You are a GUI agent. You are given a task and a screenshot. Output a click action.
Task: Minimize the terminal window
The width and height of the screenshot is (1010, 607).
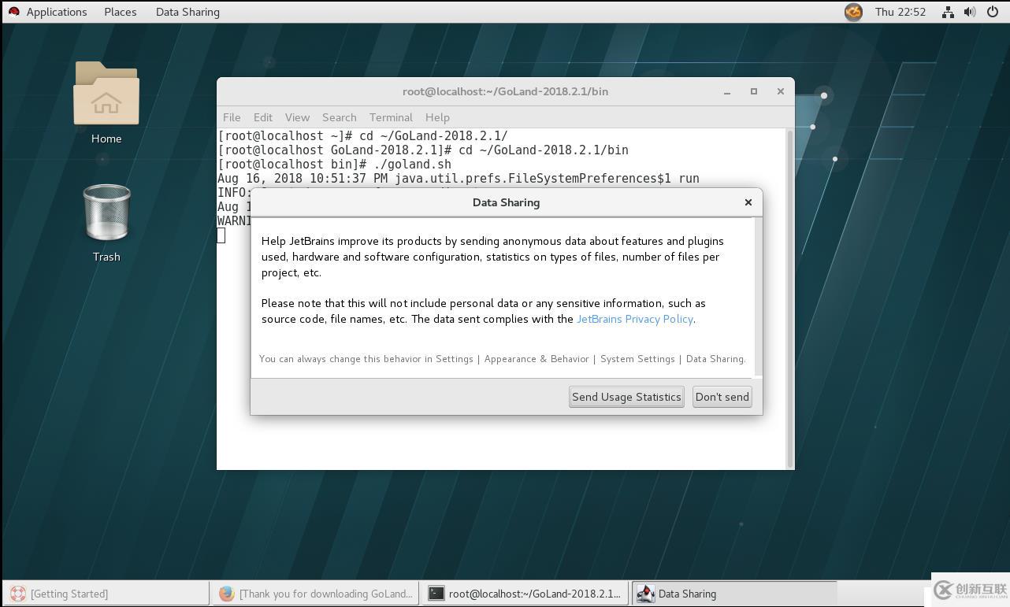(x=727, y=91)
